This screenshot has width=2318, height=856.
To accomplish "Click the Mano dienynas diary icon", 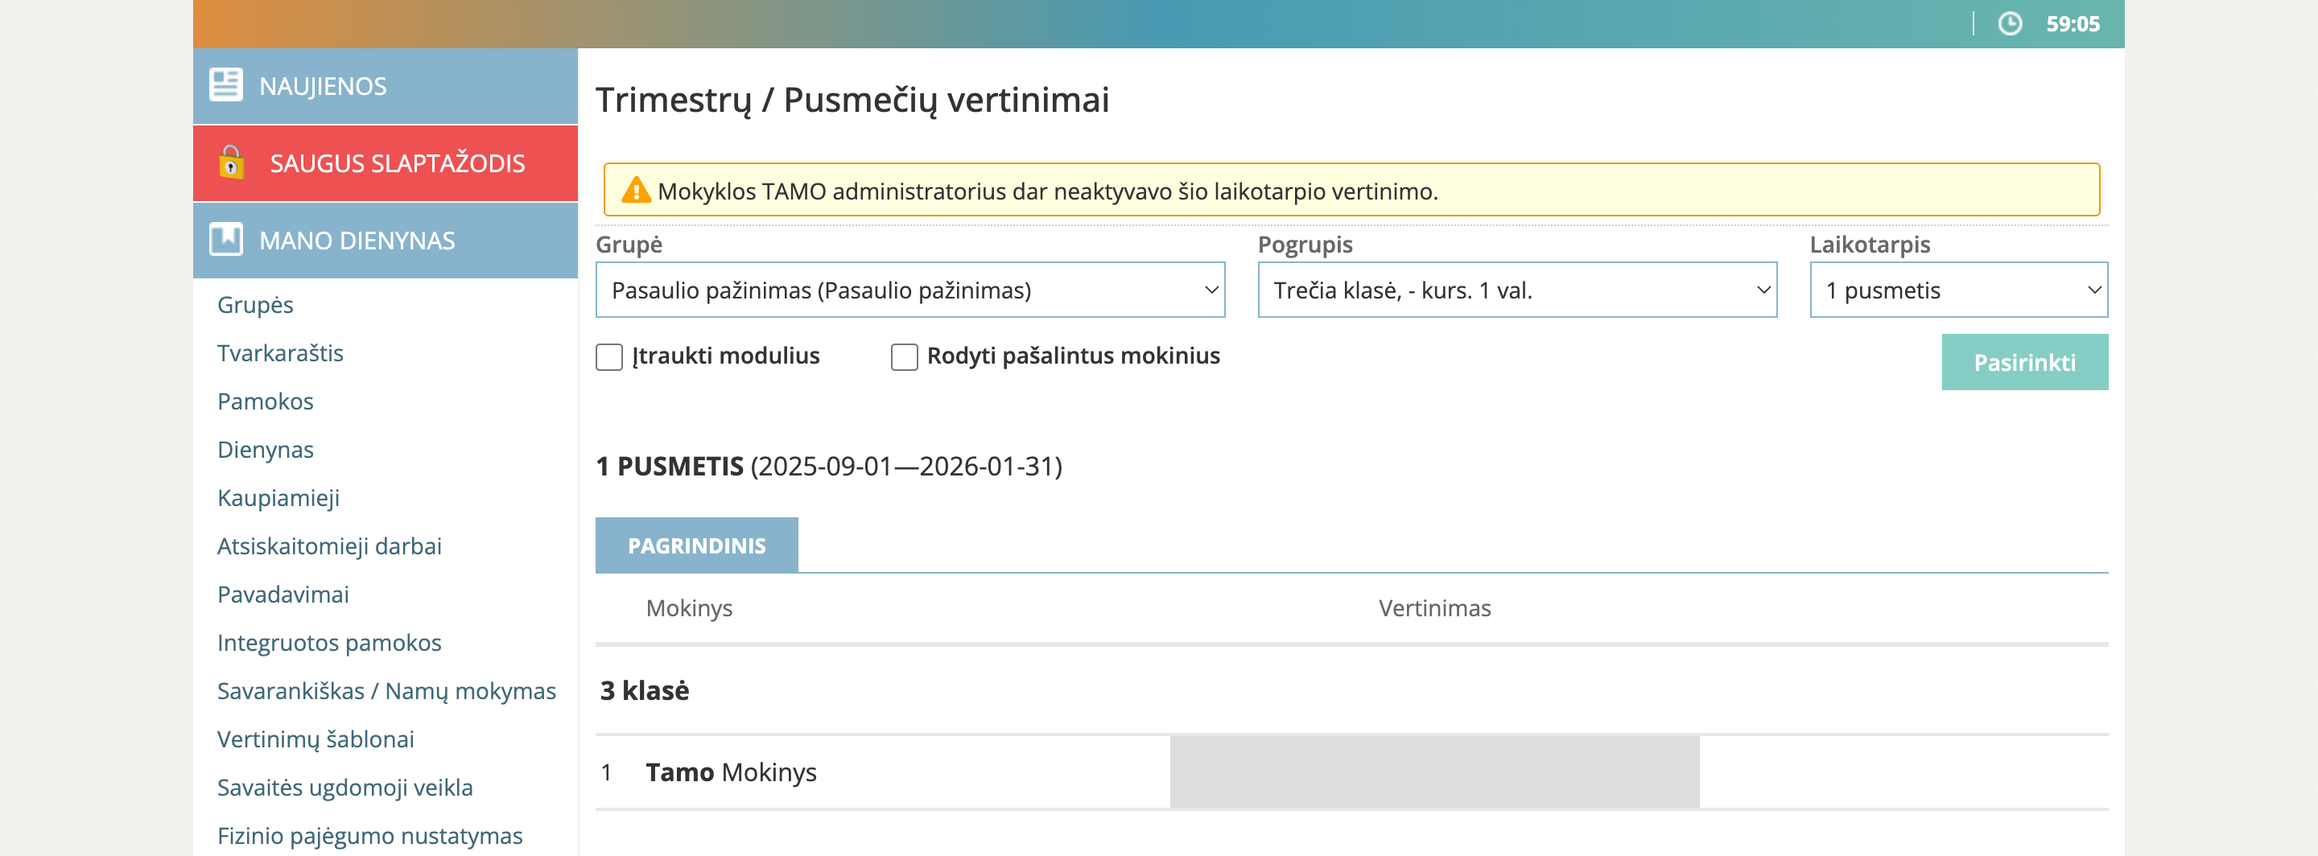I will point(225,240).
